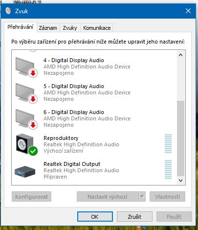This screenshot has width=198, height=230.
Task: Click the Konfigurovat button
Action: (x=31, y=197)
